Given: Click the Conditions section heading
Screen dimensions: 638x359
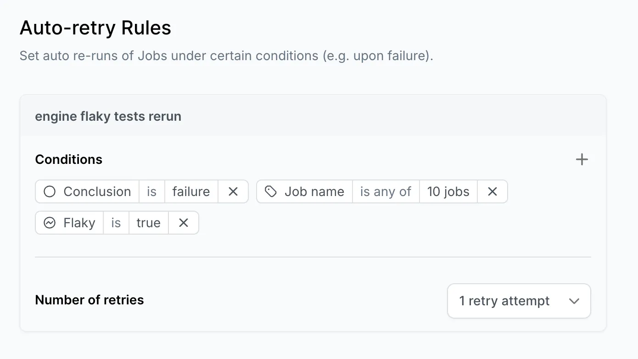Looking at the screenshot, I should point(68,159).
